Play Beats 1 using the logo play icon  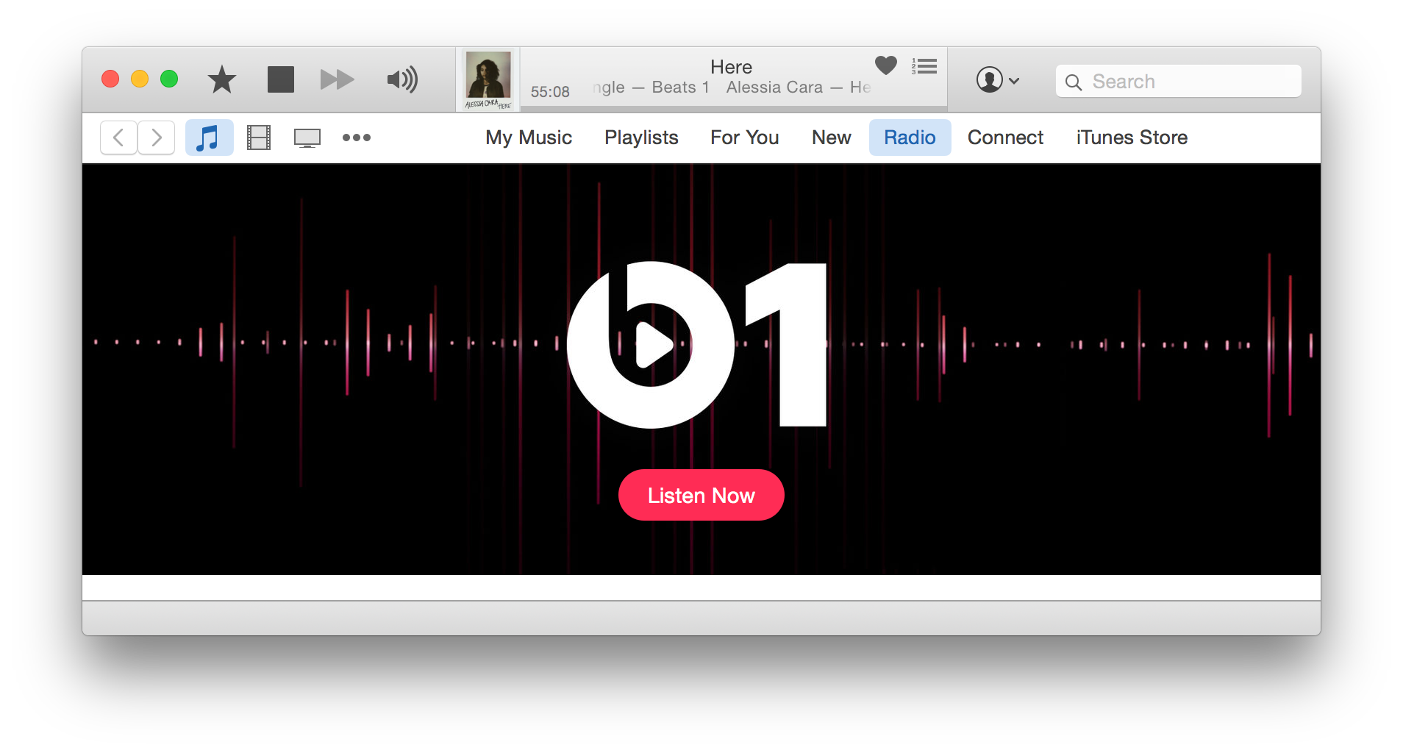(654, 344)
